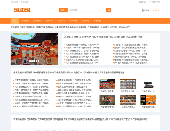Click the 加盟电话 400-8086-800 header text
This screenshot has height=131, width=170.
pyautogui.click(x=149, y=2)
